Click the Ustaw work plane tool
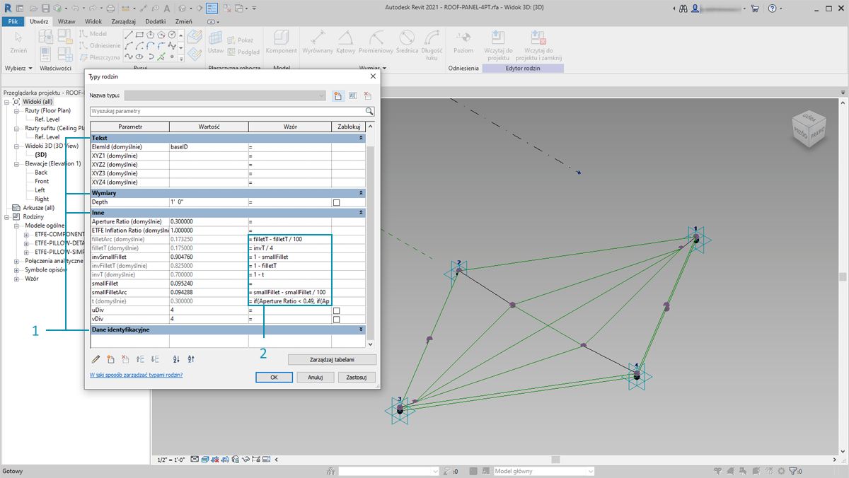849x478 pixels. 216,41
